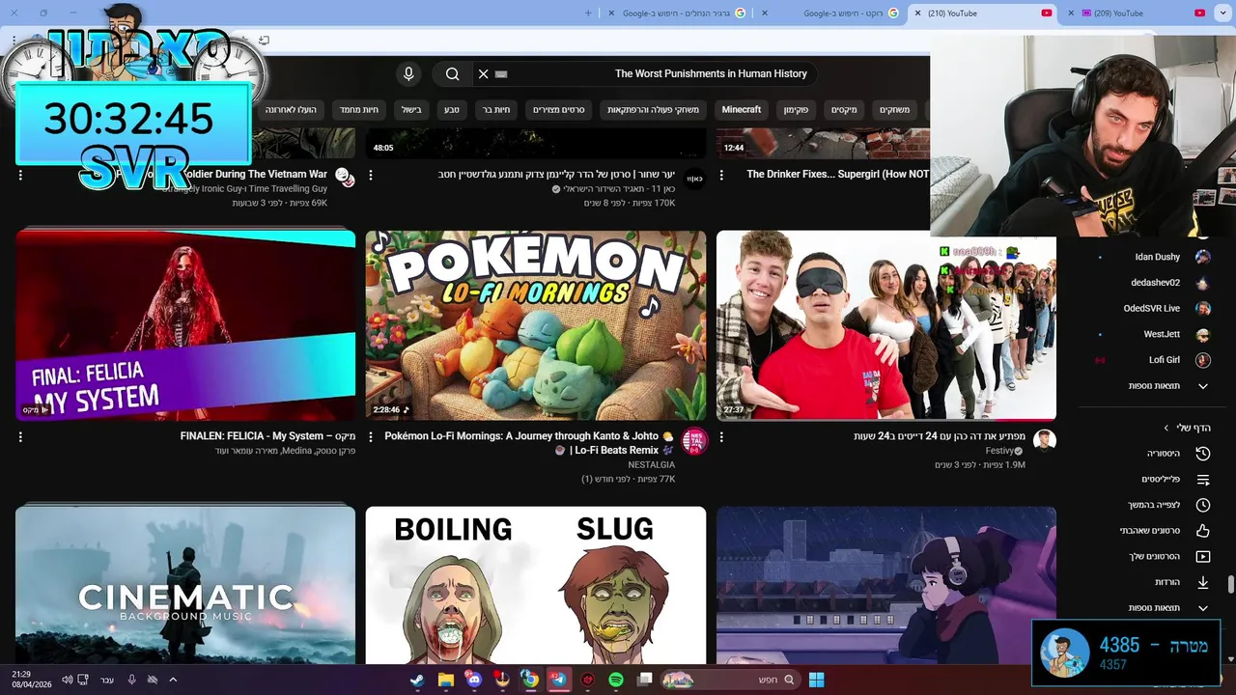
Task: Open options menu for 24 dates video
Action: [721, 437]
